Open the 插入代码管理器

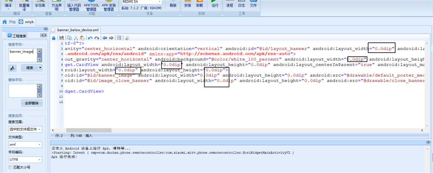tap(74, 5)
